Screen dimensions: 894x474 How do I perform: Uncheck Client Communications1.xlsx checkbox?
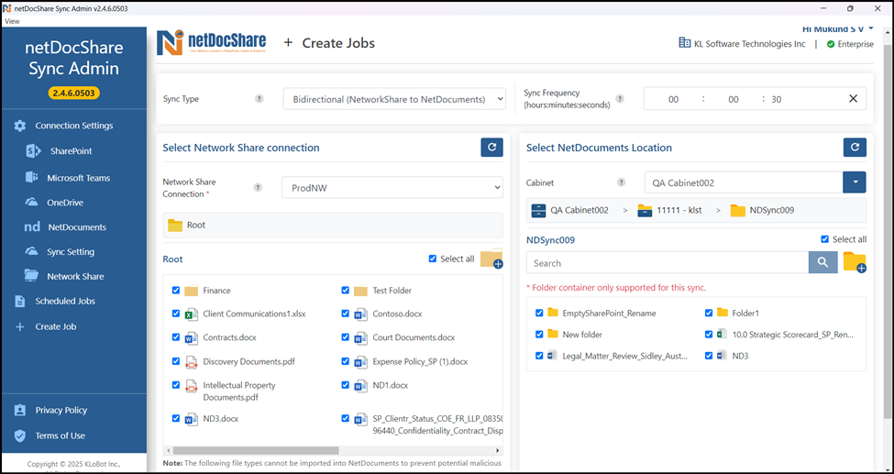[x=176, y=314]
